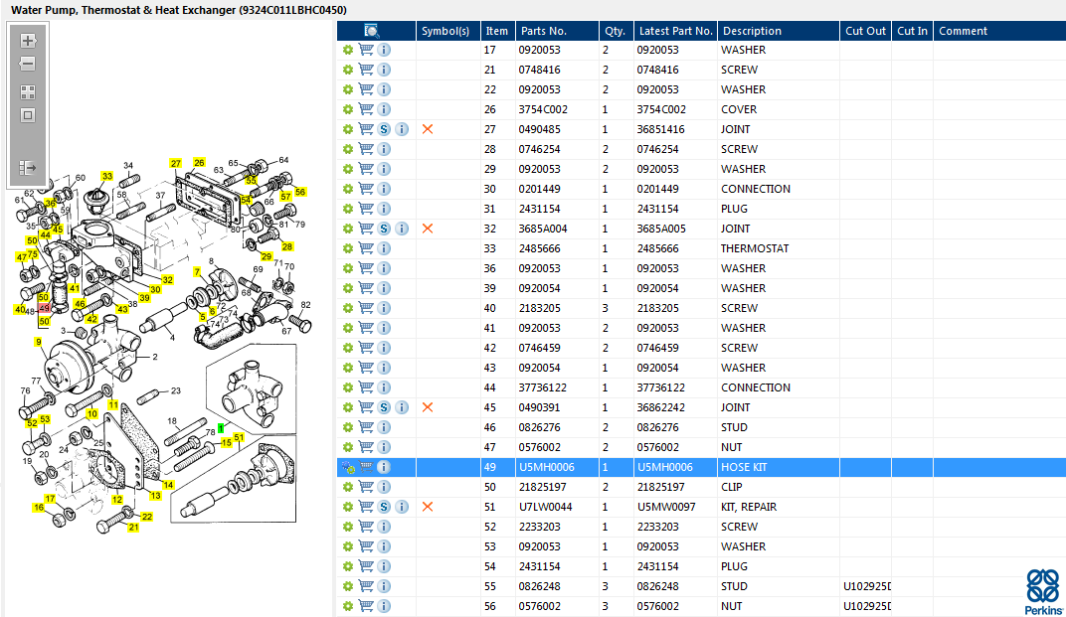Click supersession S icon for item 27

[384, 129]
